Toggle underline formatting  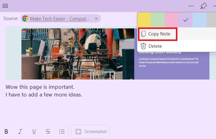34,132
